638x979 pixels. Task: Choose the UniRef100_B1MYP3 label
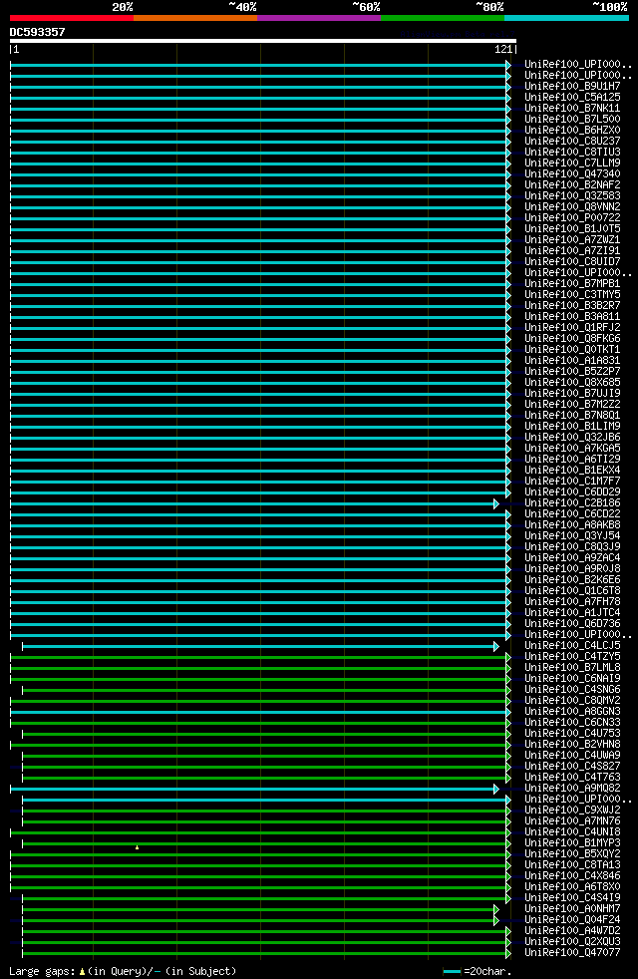pyautogui.click(x=572, y=842)
